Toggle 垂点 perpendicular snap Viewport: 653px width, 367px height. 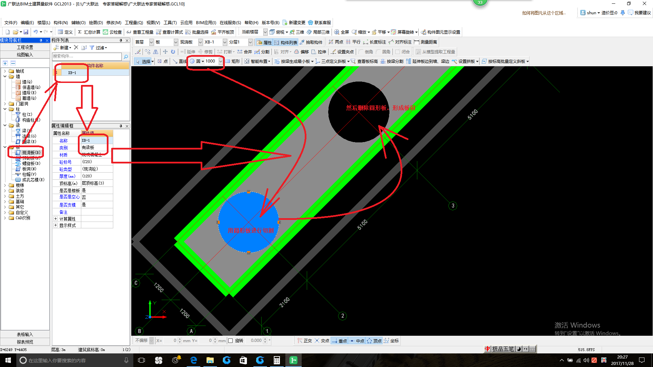pyautogui.click(x=339, y=340)
